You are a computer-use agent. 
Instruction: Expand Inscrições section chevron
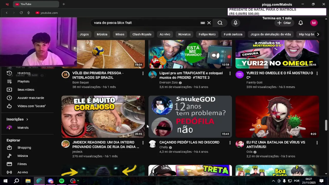[27, 119]
